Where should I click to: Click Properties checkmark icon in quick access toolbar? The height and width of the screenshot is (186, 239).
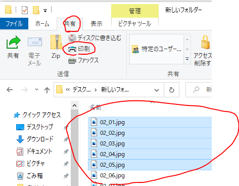(x=25, y=10)
